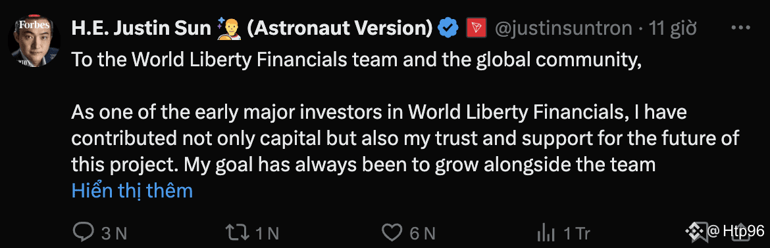The image size is (770, 248).
Task: Click the display name H.E. Justin Sun
Action: tap(141, 29)
